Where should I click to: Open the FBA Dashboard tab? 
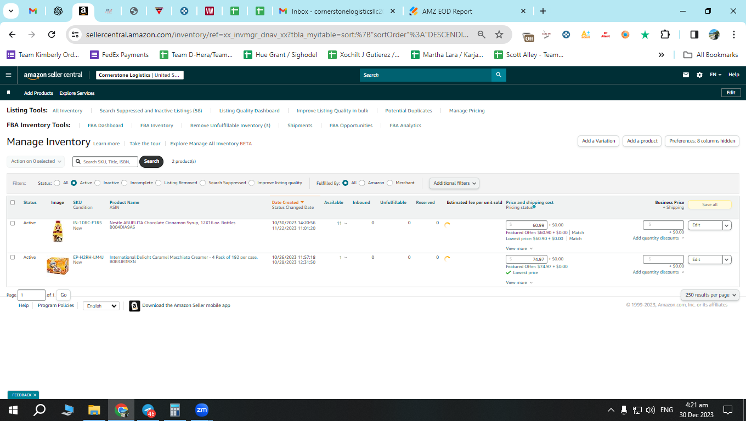[105, 126]
